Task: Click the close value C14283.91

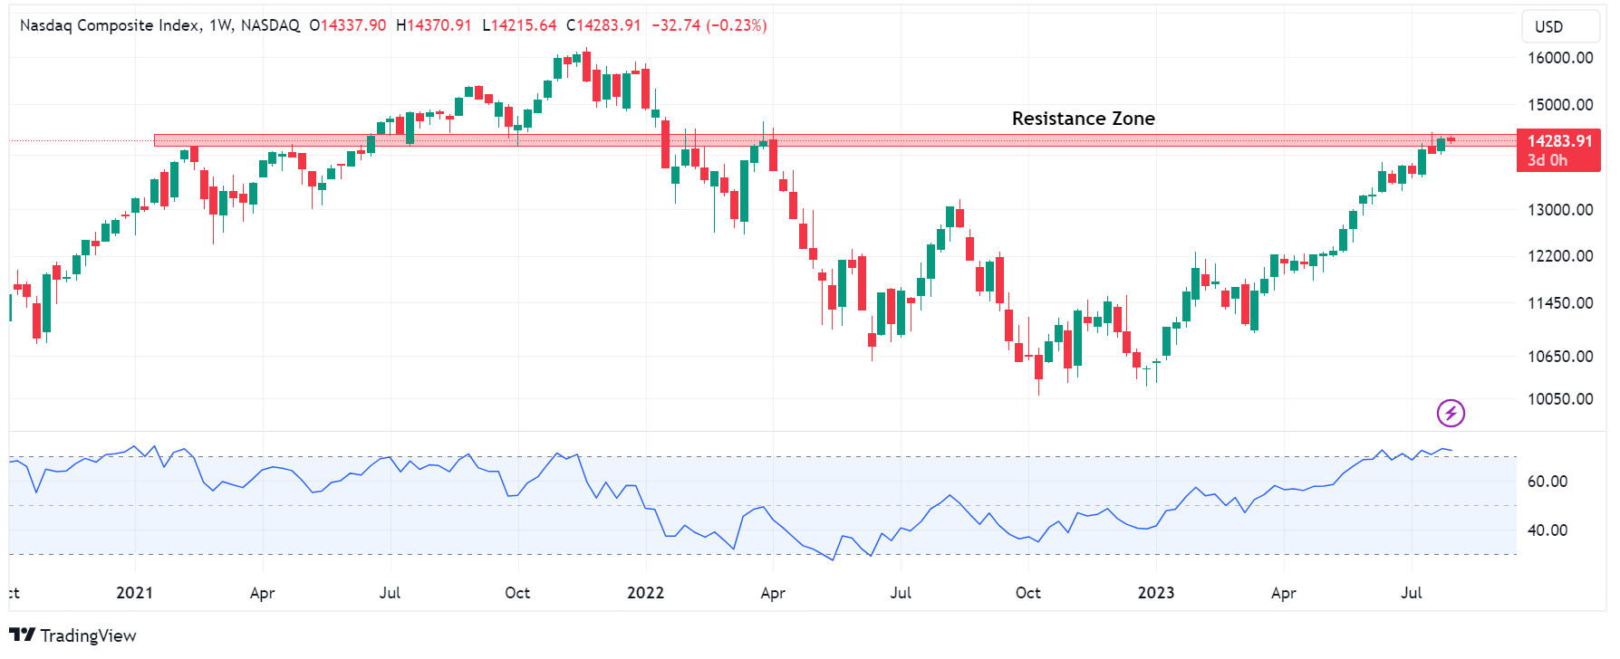Action: tap(603, 25)
